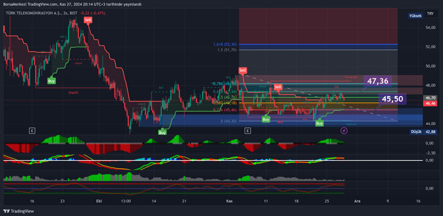
Task: Click the 0,786 Fibonacci level label
Action: 225,83
